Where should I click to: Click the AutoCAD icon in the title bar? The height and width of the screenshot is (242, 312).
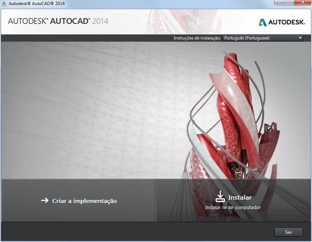(4, 3)
